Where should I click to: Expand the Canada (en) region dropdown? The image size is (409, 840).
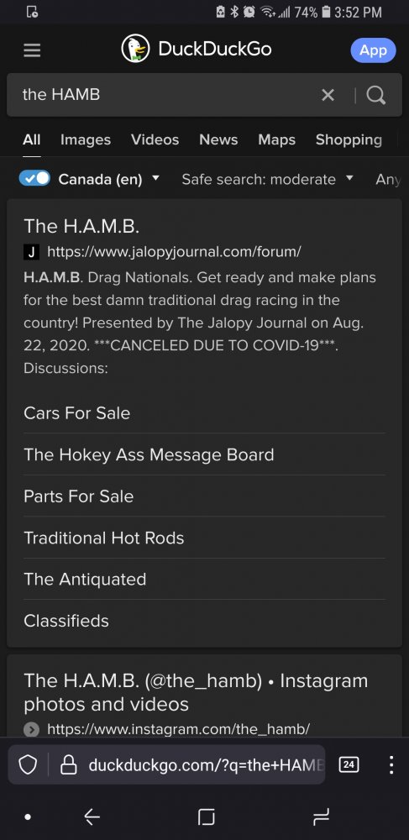coord(108,179)
